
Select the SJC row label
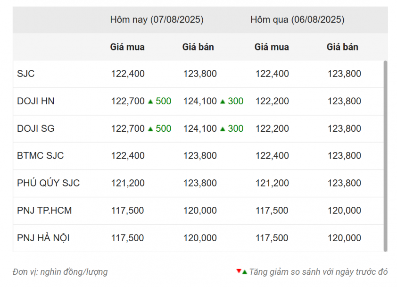click(x=25, y=74)
